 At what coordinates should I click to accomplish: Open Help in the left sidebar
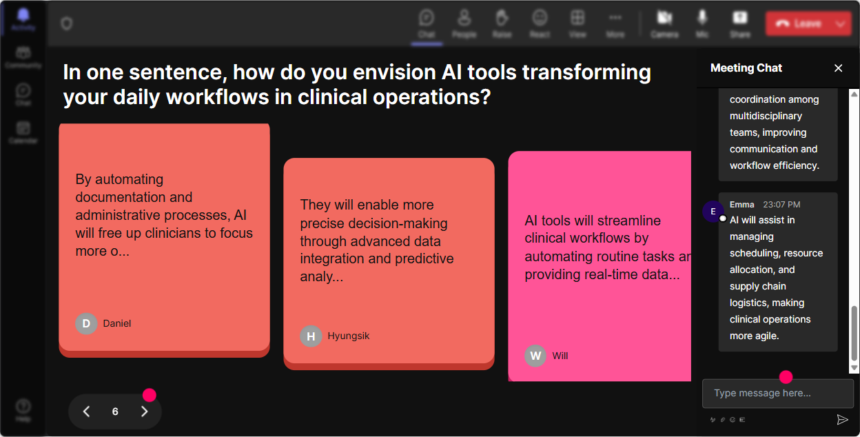click(23, 409)
